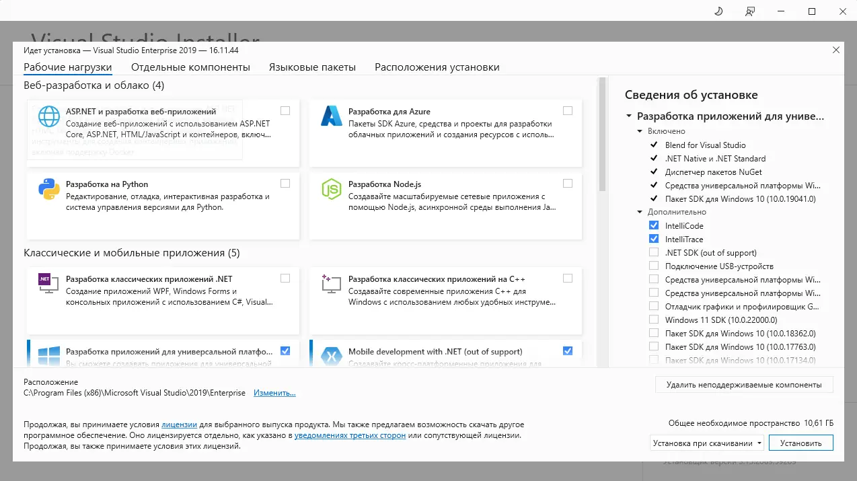Open the Языковые пакеты tab
Image resolution: width=857 pixels, height=481 pixels.
pos(312,67)
